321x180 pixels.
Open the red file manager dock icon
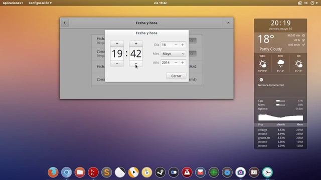[x=80, y=172]
